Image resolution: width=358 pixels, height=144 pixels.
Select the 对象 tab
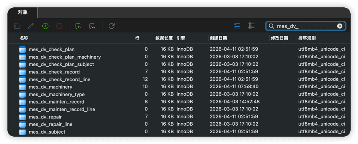(23, 12)
